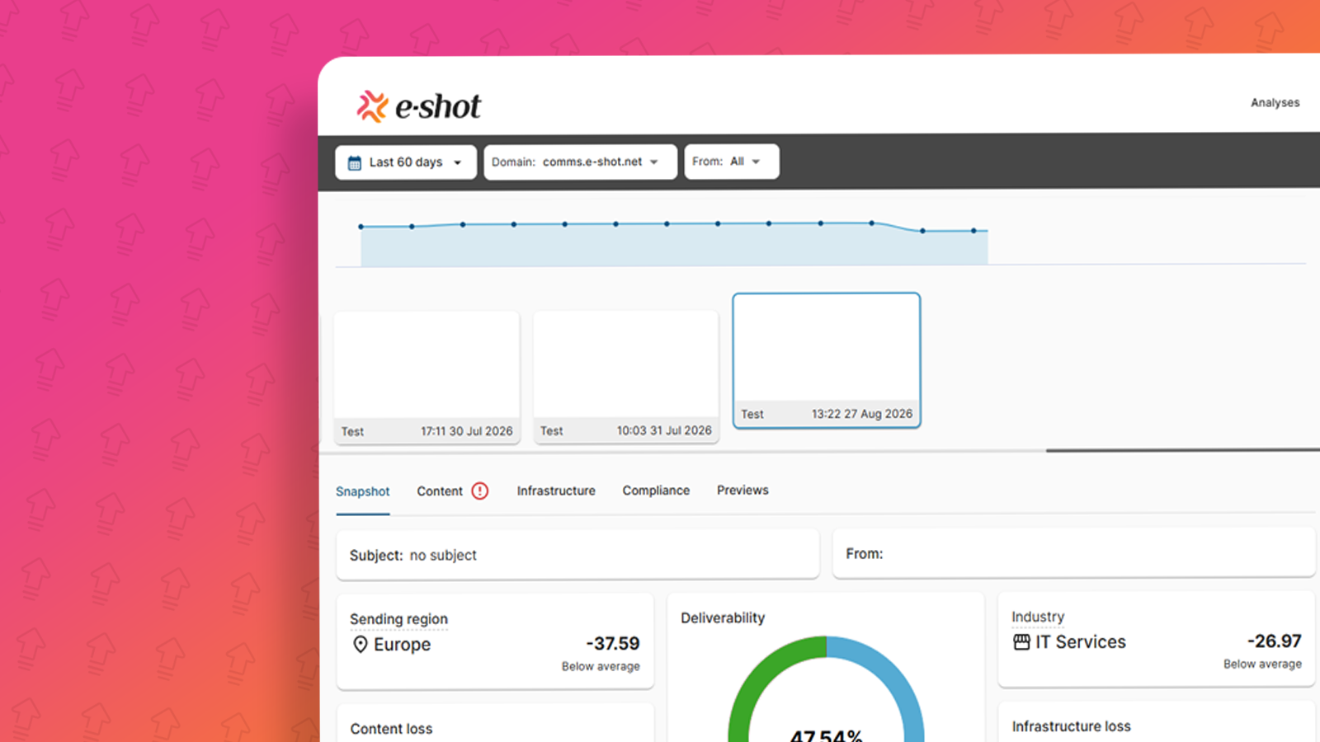Click the Industry label
Image resolution: width=1320 pixels, height=742 pixels.
1038,617
